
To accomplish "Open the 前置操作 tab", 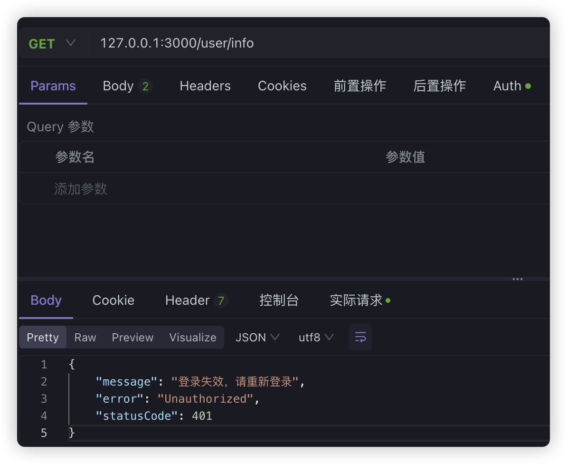I will point(360,86).
